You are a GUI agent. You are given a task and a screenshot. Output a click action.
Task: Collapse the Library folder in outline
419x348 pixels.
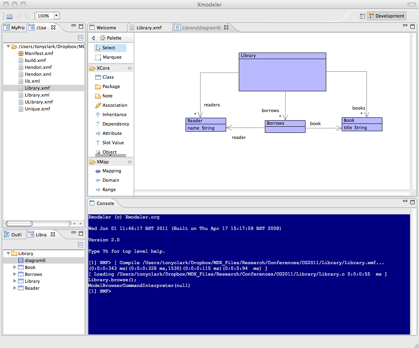click(x=9, y=253)
